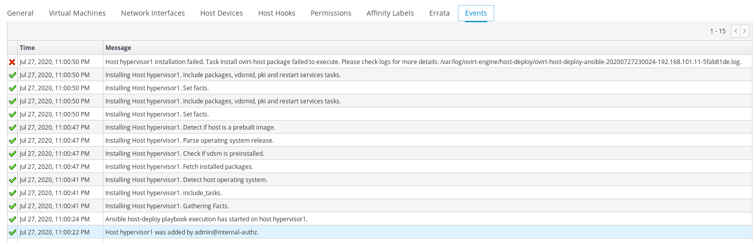The image size is (754, 242).
Task: Open the Errata tab
Action: pos(439,13)
